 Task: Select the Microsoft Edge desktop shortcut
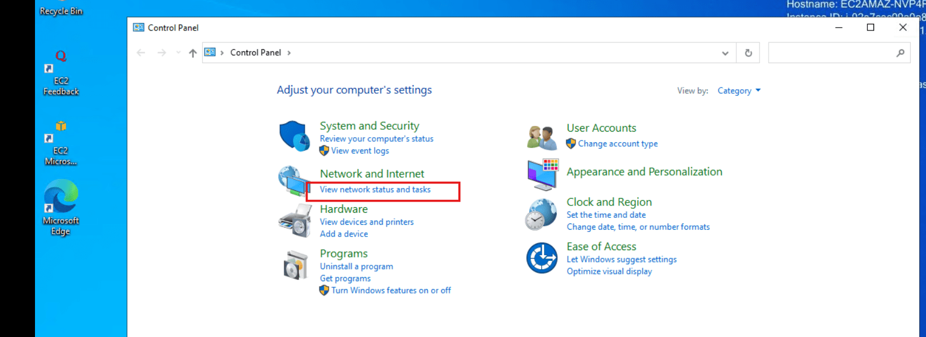click(61, 208)
